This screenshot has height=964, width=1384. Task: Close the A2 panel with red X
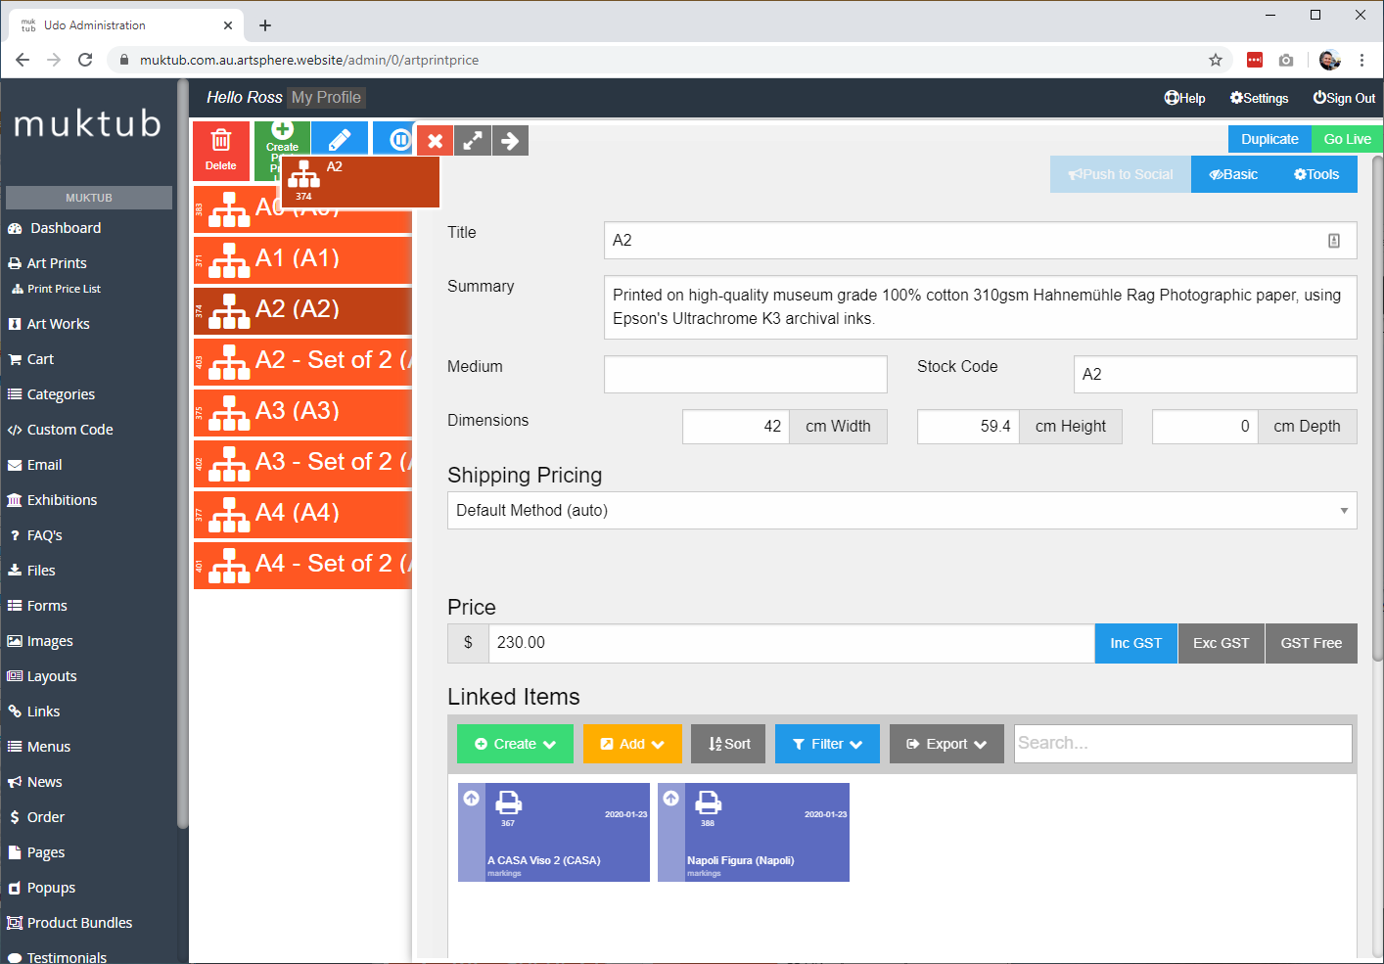(436, 141)
